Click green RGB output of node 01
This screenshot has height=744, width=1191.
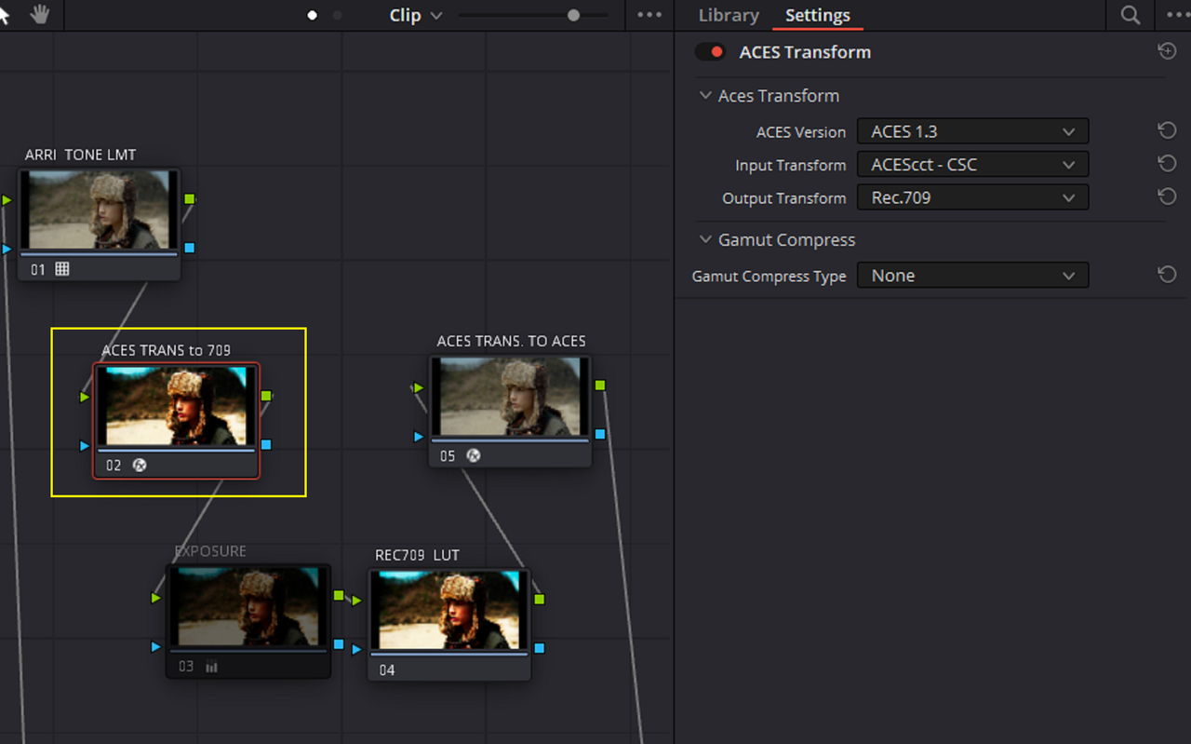click(x=189, y=199)
